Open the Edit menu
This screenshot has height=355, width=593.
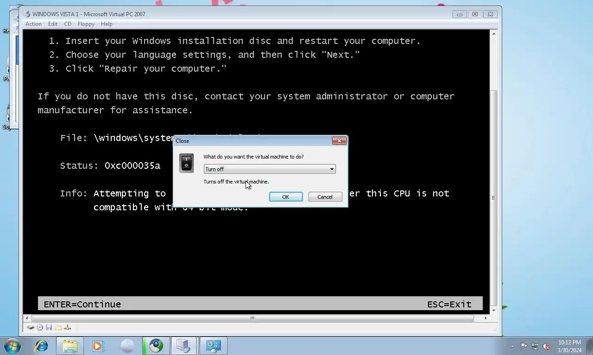(53, 24)
